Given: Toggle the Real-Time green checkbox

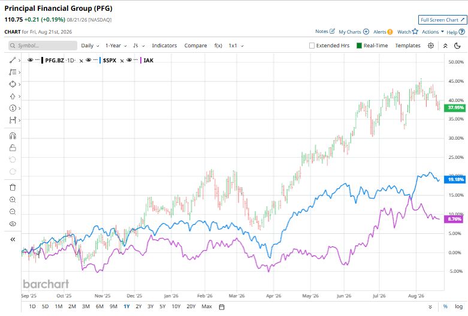Looking at the screenshot, I should point(360,46).
